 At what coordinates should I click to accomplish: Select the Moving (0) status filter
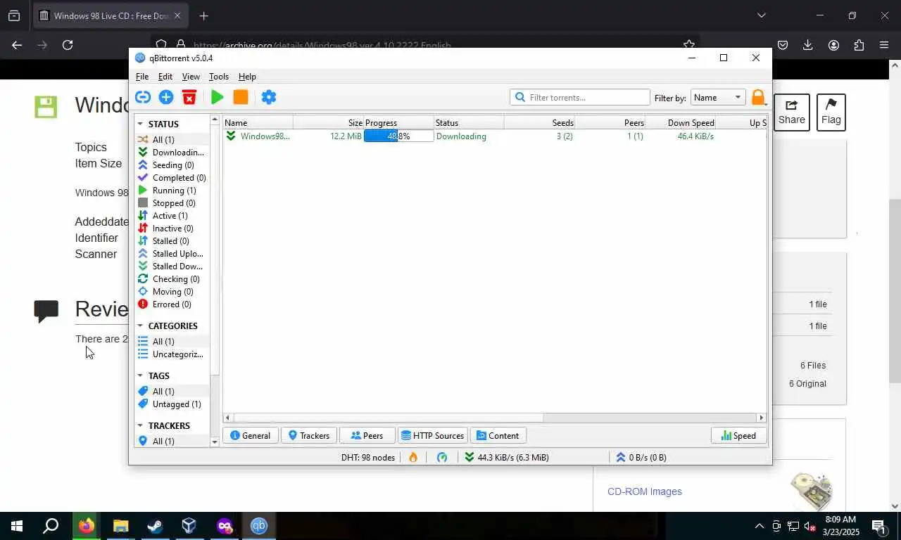pos(172,291)
